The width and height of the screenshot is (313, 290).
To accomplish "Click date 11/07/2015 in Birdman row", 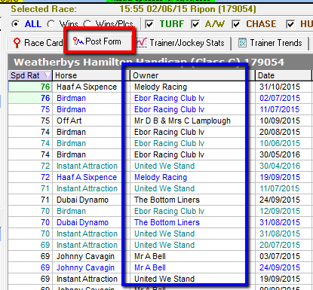I will tap(280, 109).
